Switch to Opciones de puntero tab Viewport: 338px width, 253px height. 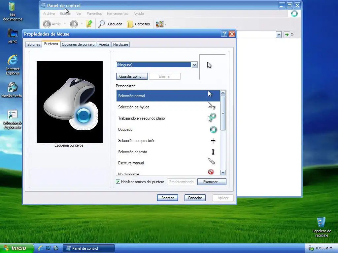pyautogui.click(x=78, y=44)
